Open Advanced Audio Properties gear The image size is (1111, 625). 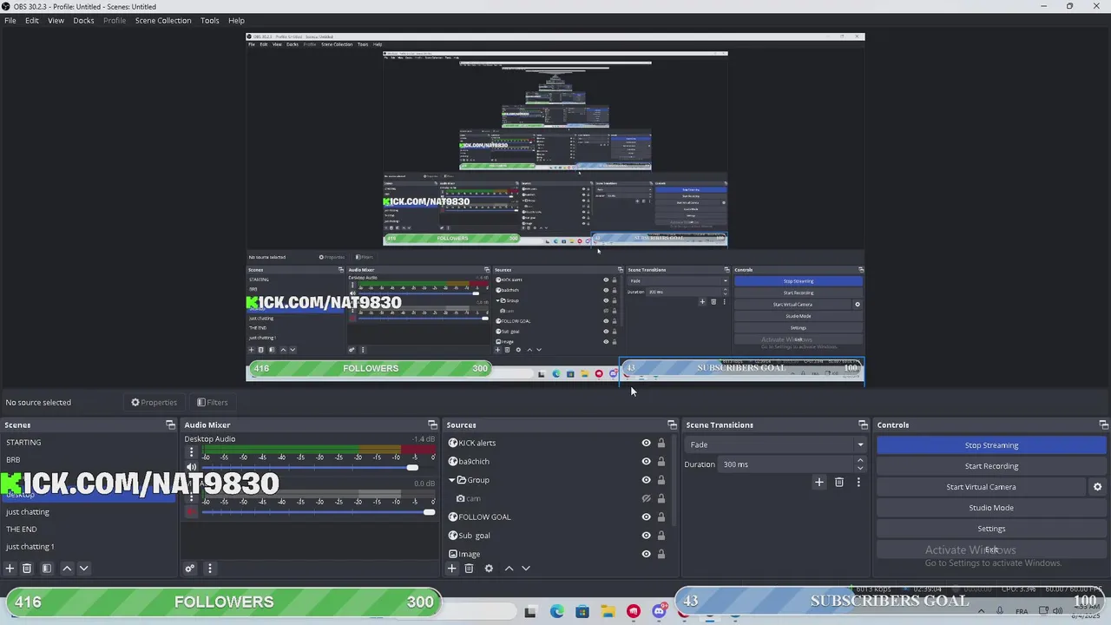189,569
